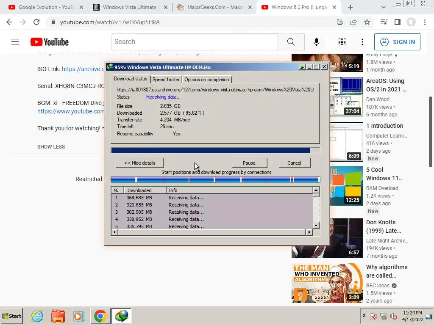Click Hide details button

(x=140, y=163)
